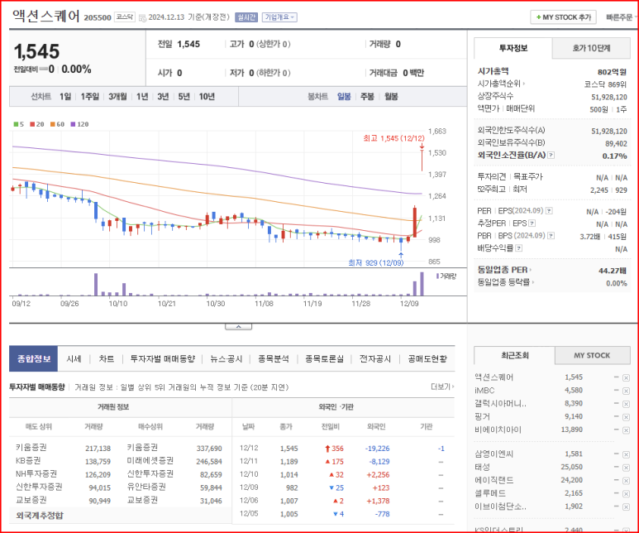The width and height of the screenshot is (639, 533).
Task: Toggle the 실시간 real-time button
Action: point(246,17)
